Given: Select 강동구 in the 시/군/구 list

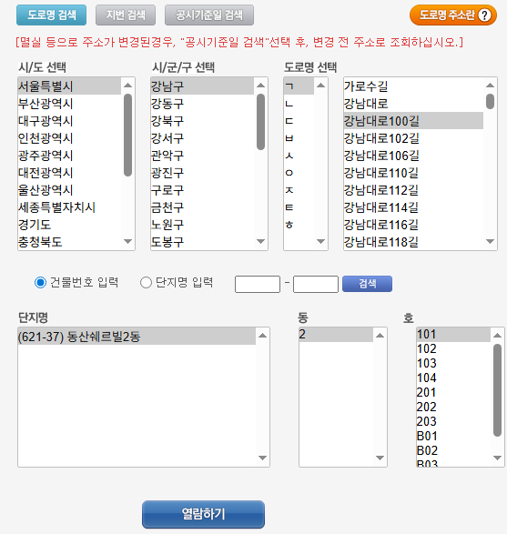Looking at the screenshot, I should [x=202, y=103].
